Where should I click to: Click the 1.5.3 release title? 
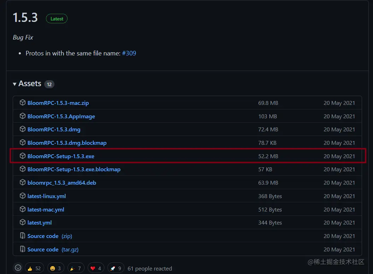point(25,18)
